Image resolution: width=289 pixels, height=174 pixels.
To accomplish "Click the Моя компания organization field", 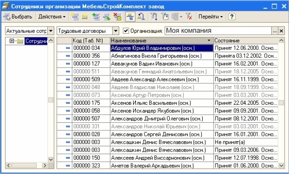I will [218, 31].
